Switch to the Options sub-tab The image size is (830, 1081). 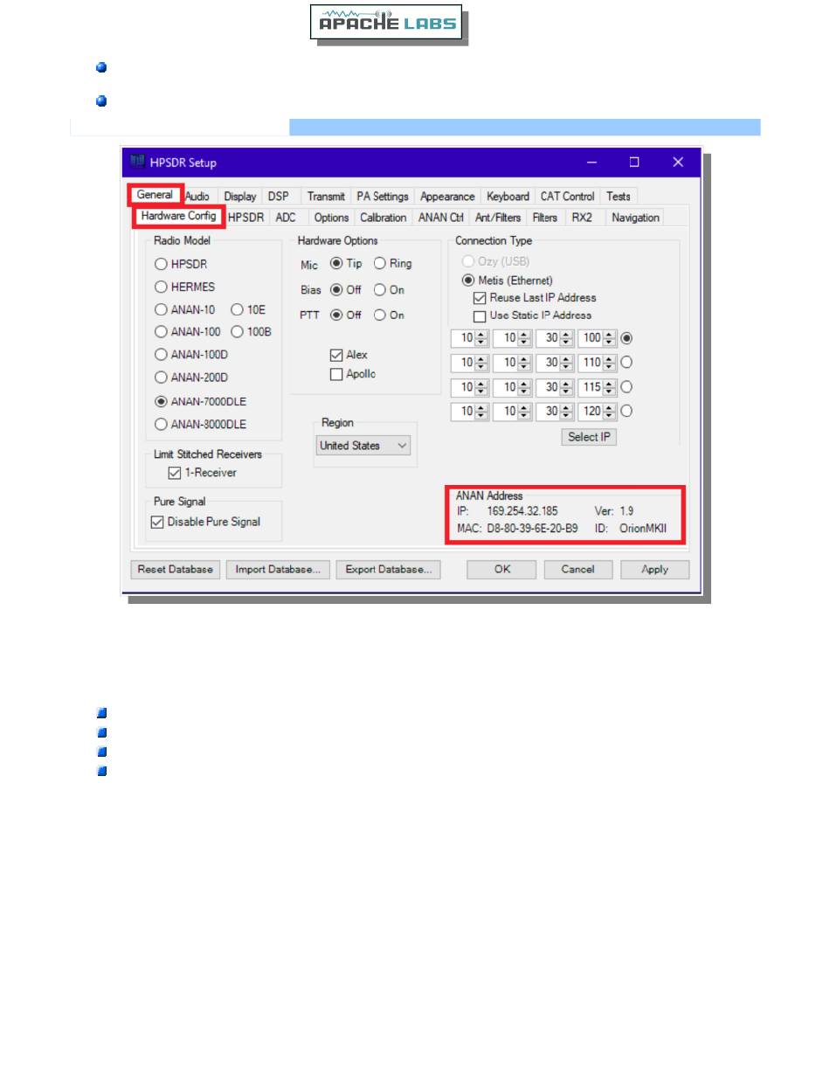331,218
